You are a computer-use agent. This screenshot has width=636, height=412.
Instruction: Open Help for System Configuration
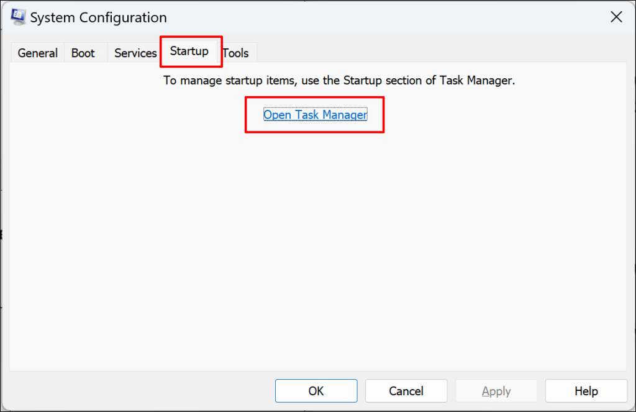point(586,391)
